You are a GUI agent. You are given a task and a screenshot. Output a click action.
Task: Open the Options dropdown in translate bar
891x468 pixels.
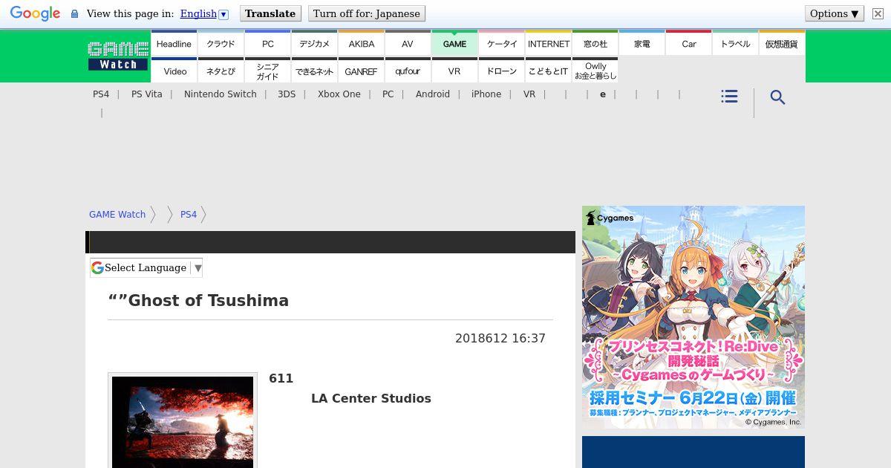point(835,13)
